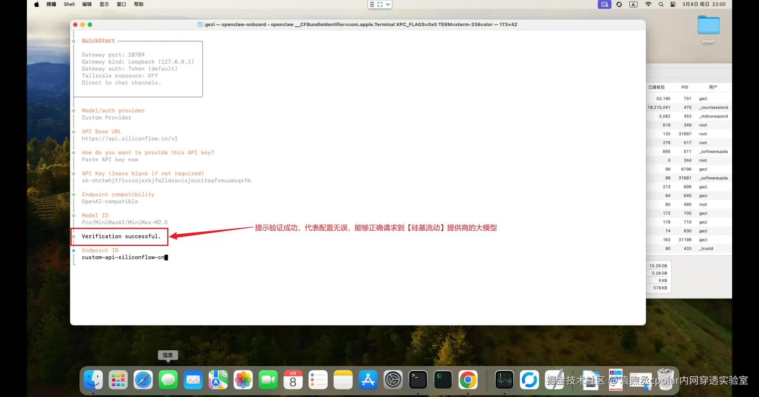The height and width of the screenshot is (397, 759).
Task: Sort by PID column in Activity Monitor
Action: [x=685, y=87]
